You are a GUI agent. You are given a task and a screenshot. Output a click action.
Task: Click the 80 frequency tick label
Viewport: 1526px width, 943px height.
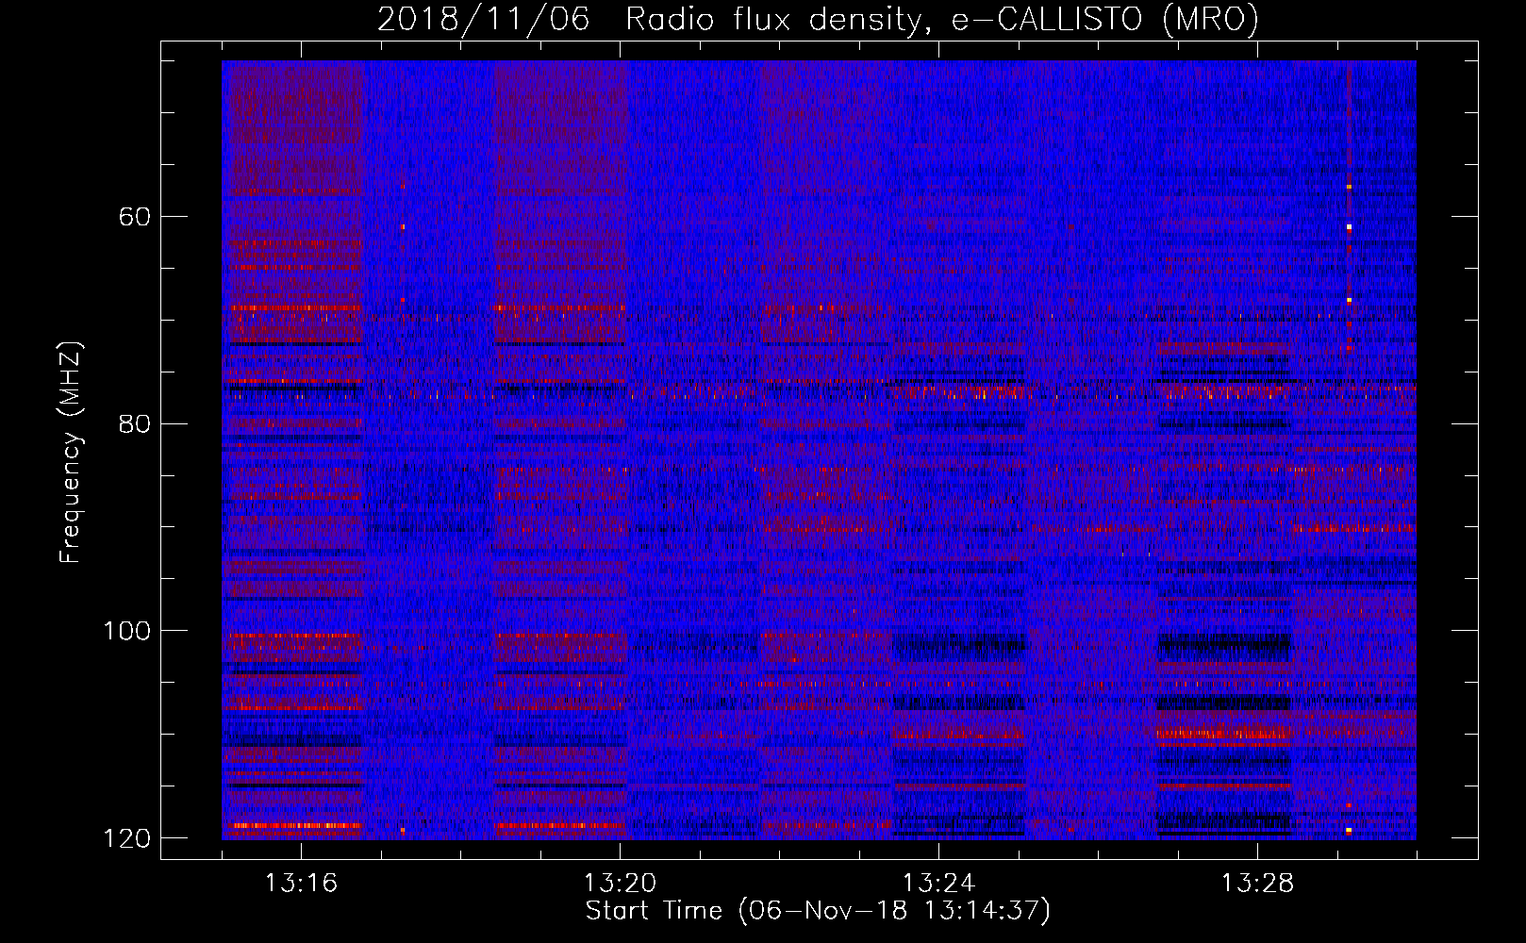click(x=135, y=423)
